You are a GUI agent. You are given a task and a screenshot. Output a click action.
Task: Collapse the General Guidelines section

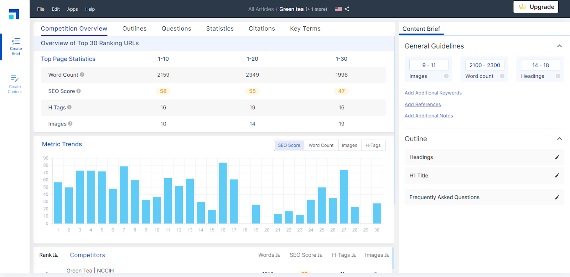pos(559,46)
